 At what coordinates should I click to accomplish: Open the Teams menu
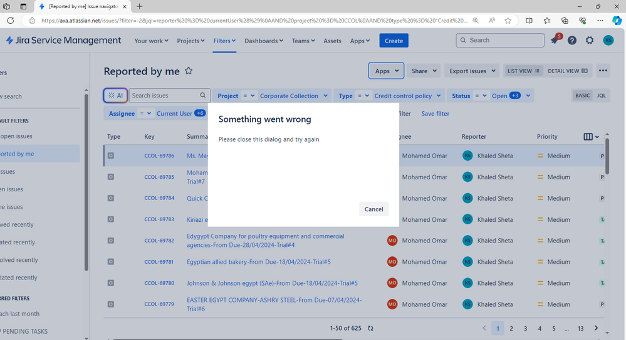303,41
